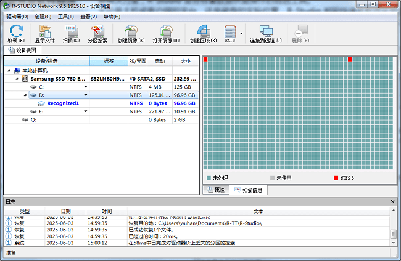
Task: Click the log 文本 column header
Action: tap(258, 211)
